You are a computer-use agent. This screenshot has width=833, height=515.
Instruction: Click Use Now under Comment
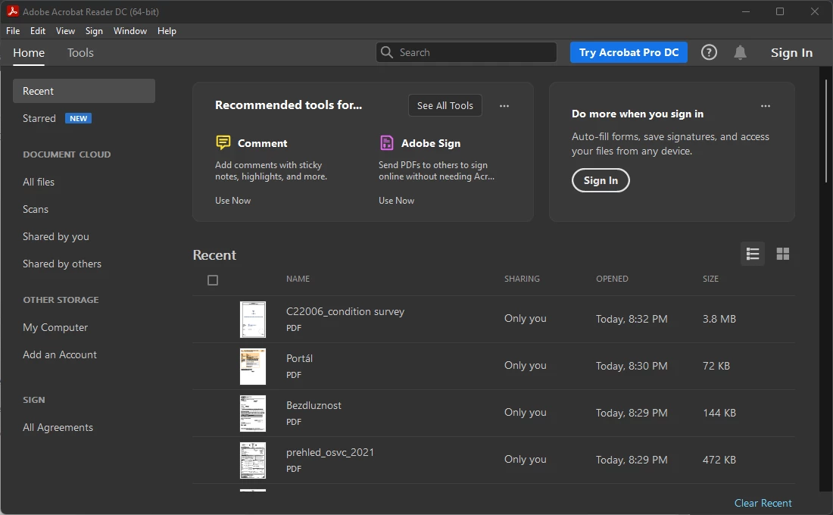(x=232, y=201)
